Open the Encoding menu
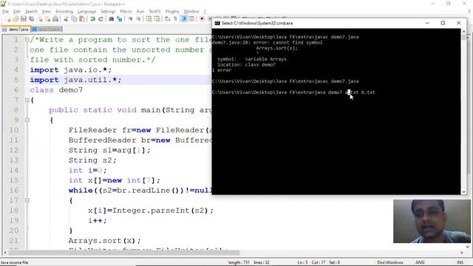 [x=64, y=12]
